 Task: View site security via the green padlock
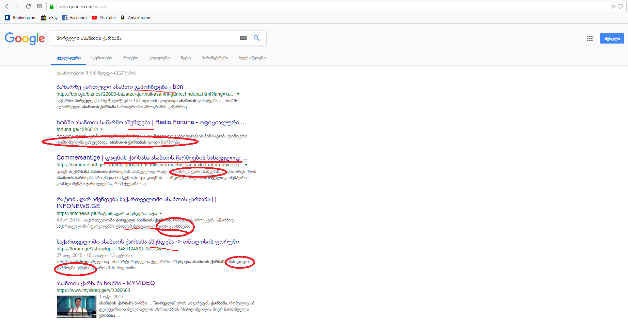pos(52,6)
